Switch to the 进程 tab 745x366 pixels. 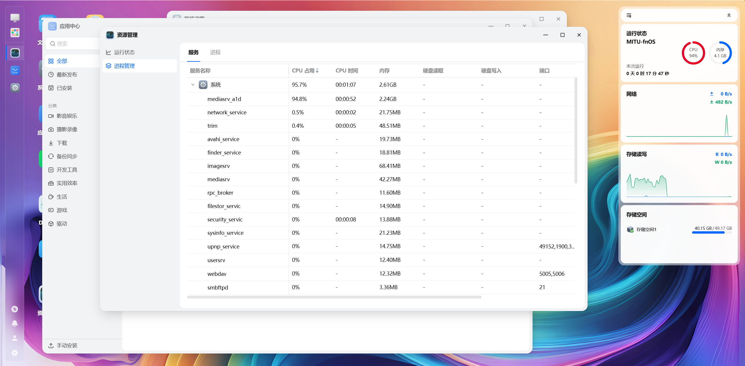tap(215, 52)
